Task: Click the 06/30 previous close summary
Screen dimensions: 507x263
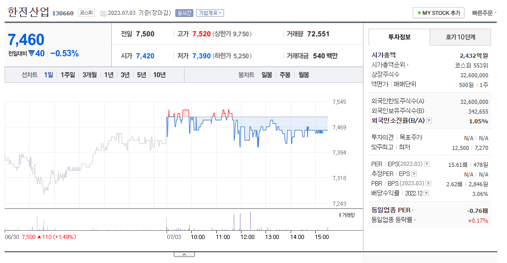Action: click(40, 237)
